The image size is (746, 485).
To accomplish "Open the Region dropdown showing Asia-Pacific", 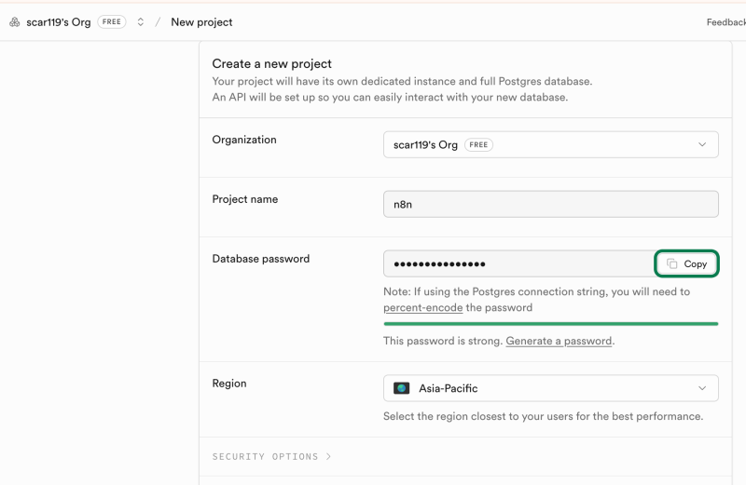I will [x=550, y=388].
